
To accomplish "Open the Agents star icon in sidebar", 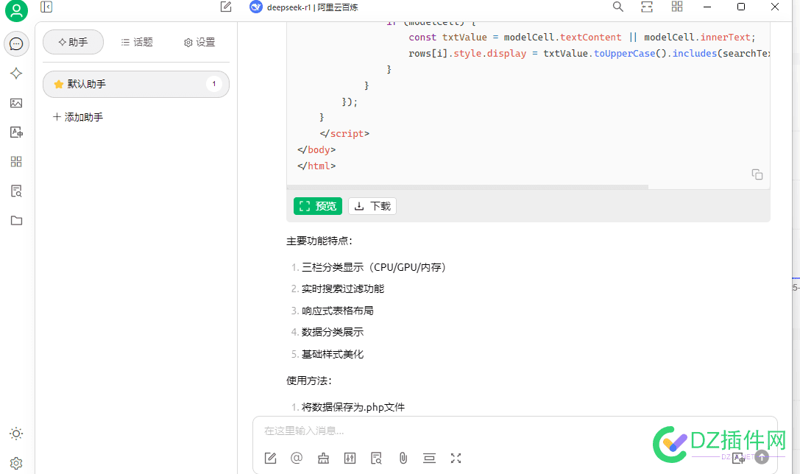I will click(16, 74).
